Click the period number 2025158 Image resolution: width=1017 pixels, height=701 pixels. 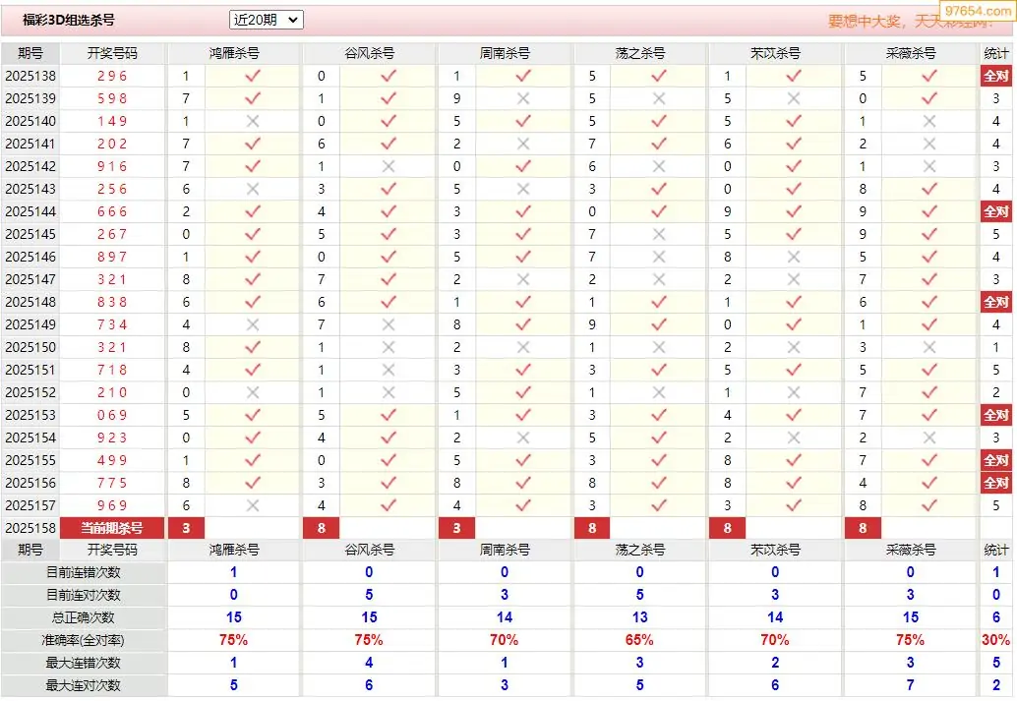[x=30, y=528]
